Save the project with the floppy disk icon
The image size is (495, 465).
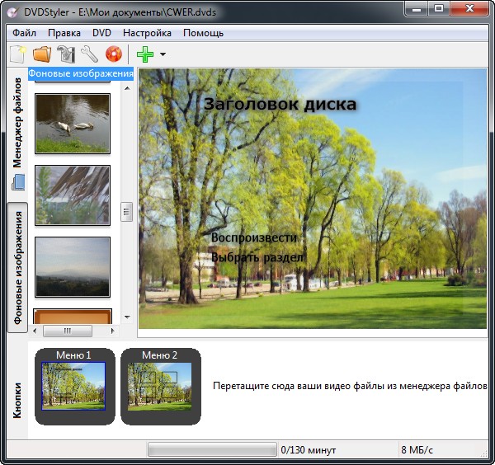coord(65,54)
